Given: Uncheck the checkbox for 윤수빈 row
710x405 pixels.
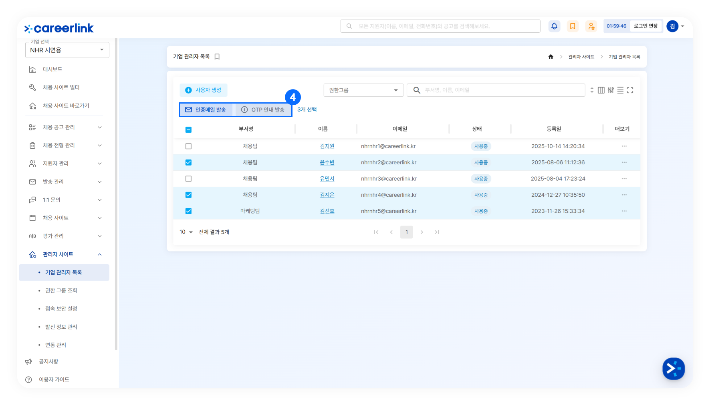Looking at the screenshot, I should tap(188, 162).
